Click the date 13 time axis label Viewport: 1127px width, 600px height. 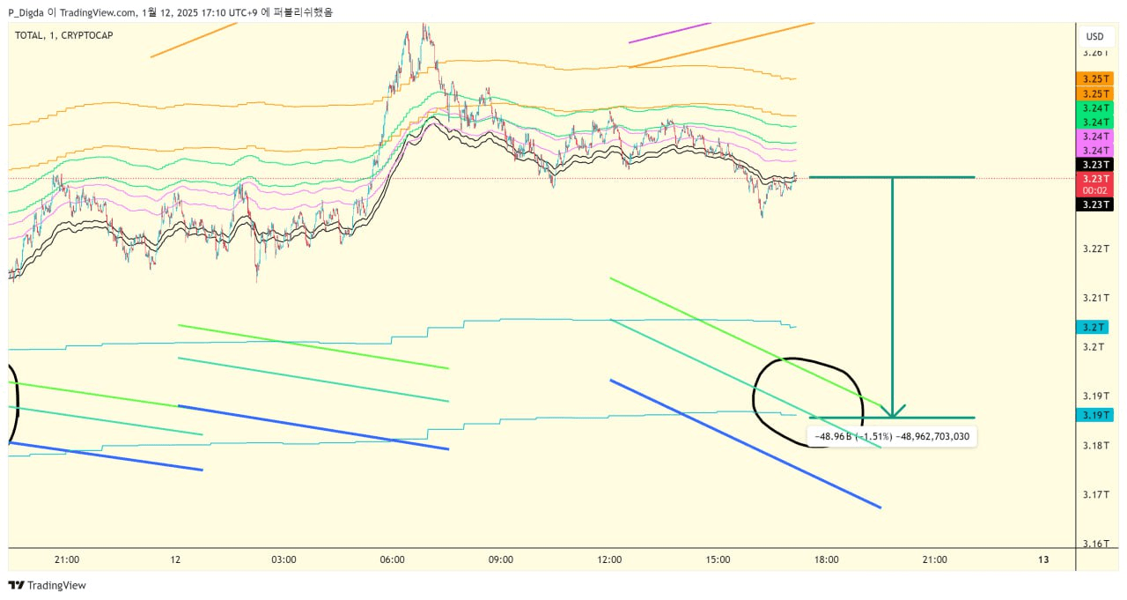tap(1043, 559)
